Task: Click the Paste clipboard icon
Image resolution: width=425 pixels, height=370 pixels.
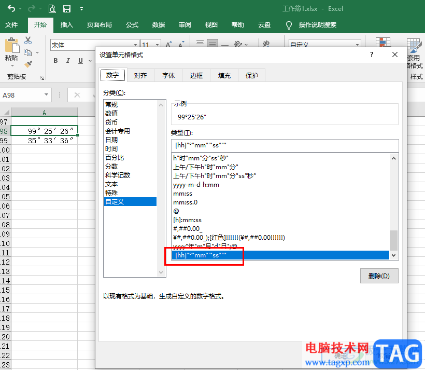Action: point(11,45)
